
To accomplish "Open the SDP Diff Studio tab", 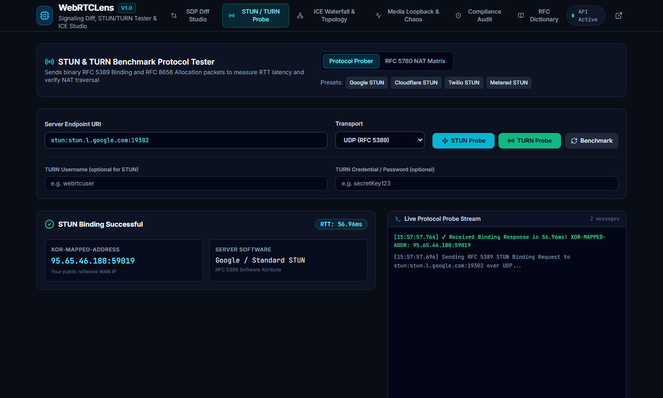I will [x=192, y=16].
